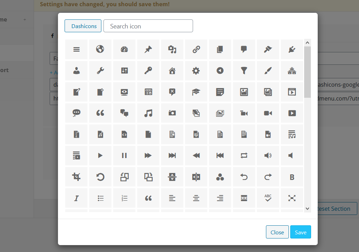359x252 pixels.
Task: Click the icon list scroll up arrow
Action: (x=308, y=43)
